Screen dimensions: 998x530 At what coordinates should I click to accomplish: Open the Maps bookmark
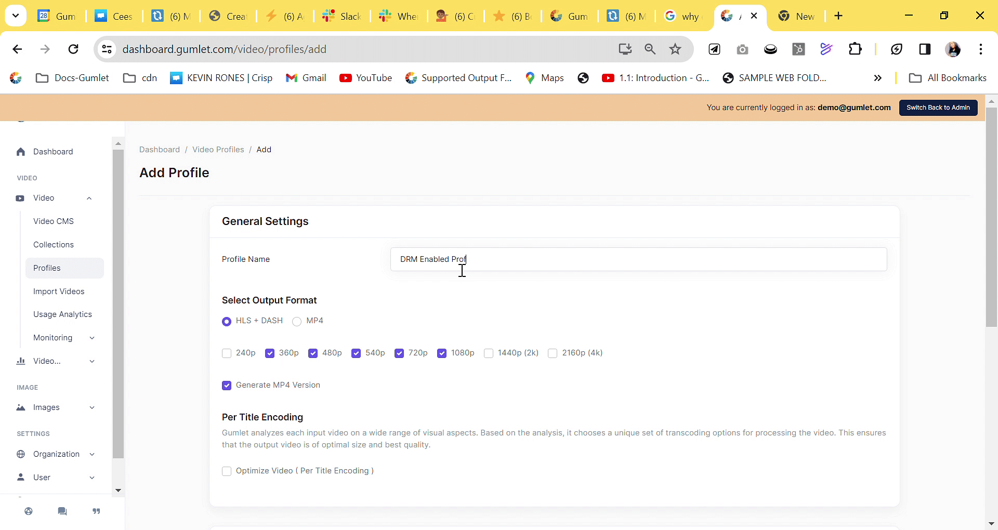click(544, 78)
